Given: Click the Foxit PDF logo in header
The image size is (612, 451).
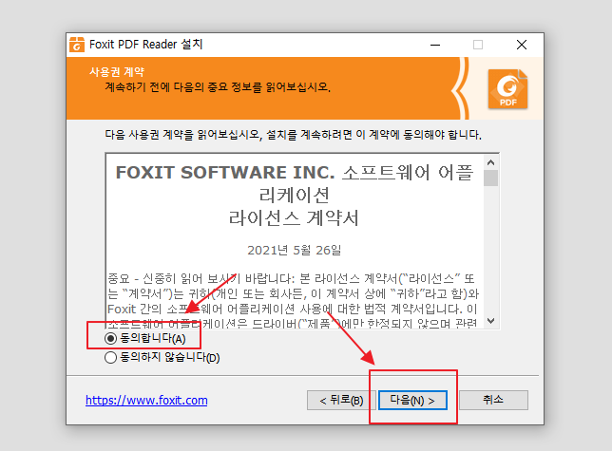Looking at the screenshot, I should 507,89.
